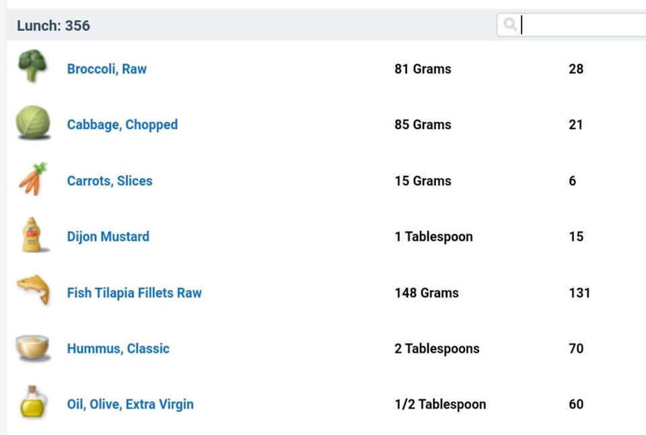Open the Dijon Mustard entry
Screen dimensions: 646x435
(x=108, y=236)
